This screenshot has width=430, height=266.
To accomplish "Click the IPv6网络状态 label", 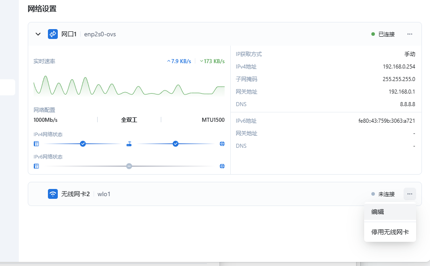I will pos(48,157).
